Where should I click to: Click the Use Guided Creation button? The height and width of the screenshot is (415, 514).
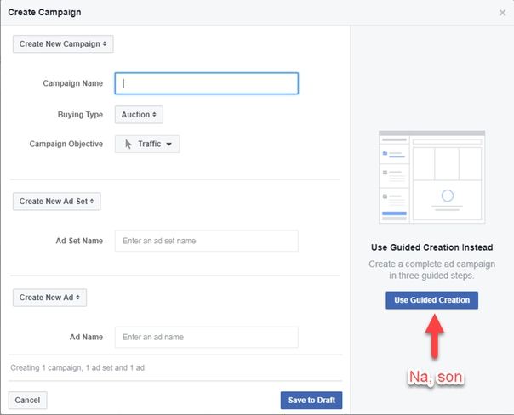pos(431,300)
